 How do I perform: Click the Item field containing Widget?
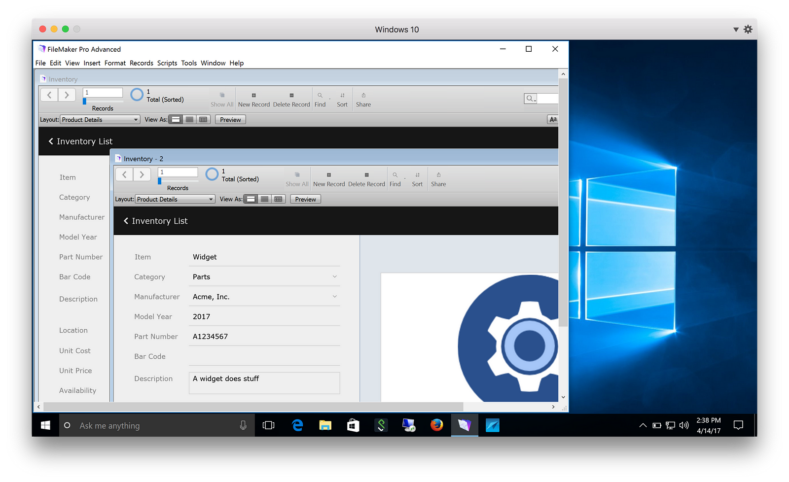click(264, 257)
